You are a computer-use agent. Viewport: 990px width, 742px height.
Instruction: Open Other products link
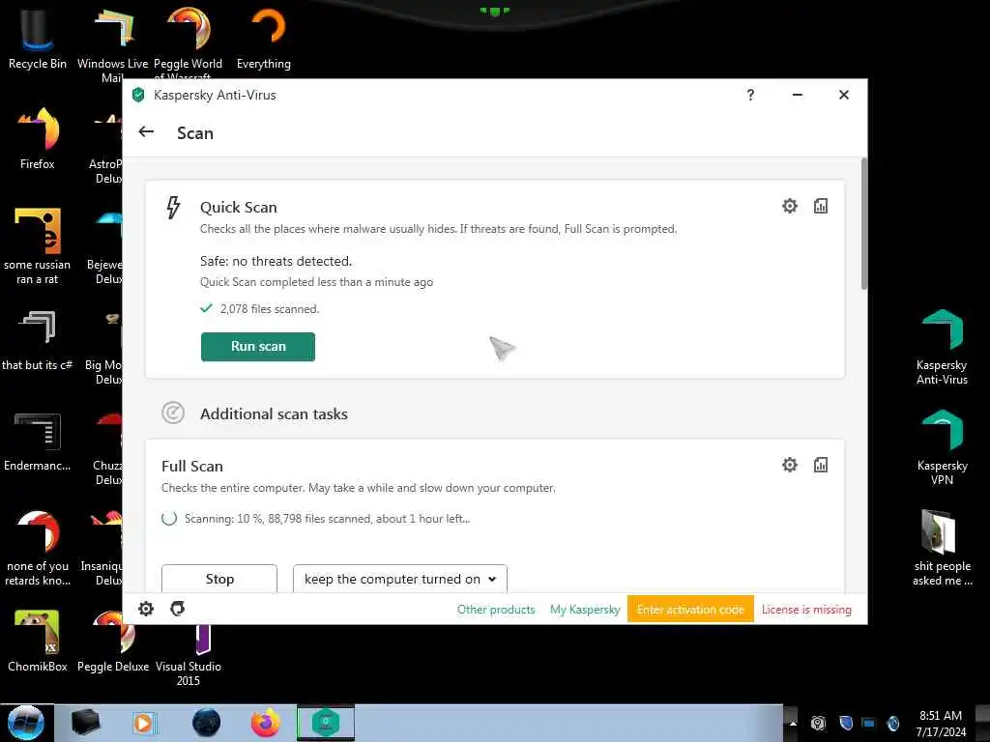(x=496, y=610)
